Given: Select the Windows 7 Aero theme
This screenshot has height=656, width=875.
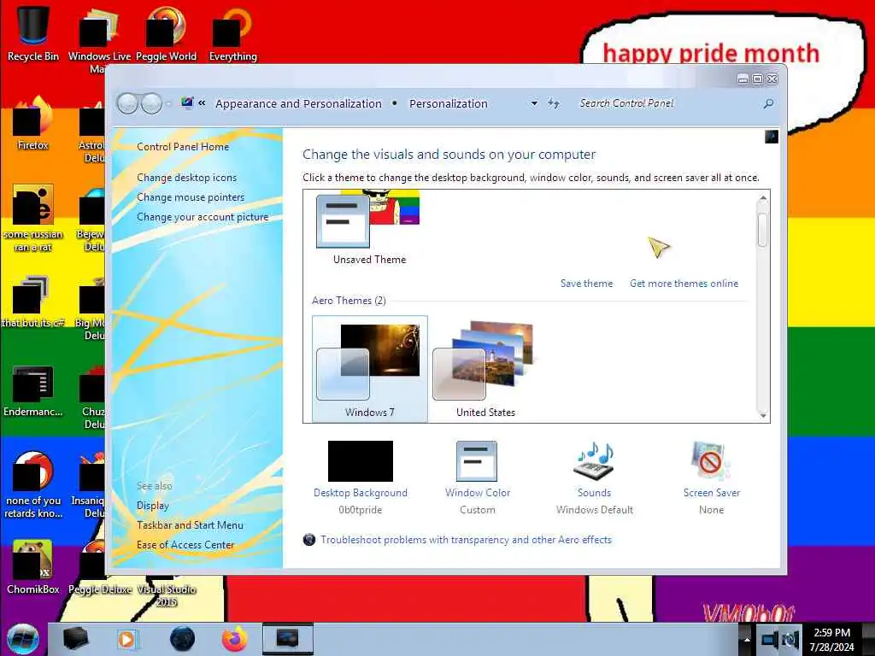Looking at the screenshot, I should [x=369, y=369].
